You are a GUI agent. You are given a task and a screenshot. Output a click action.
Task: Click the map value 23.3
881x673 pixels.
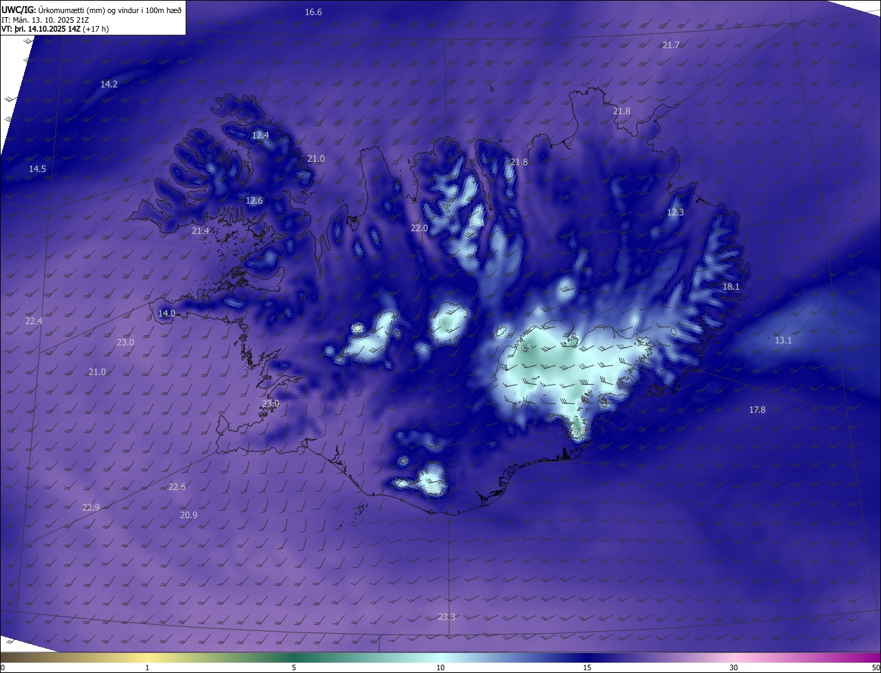click(x=447, y=617)
